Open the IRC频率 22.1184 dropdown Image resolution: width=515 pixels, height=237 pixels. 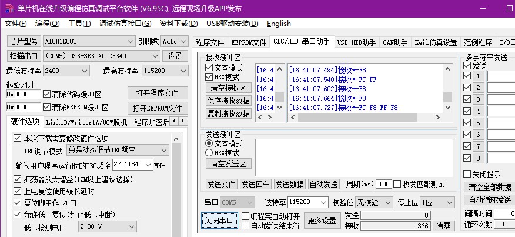coord(133,165)
